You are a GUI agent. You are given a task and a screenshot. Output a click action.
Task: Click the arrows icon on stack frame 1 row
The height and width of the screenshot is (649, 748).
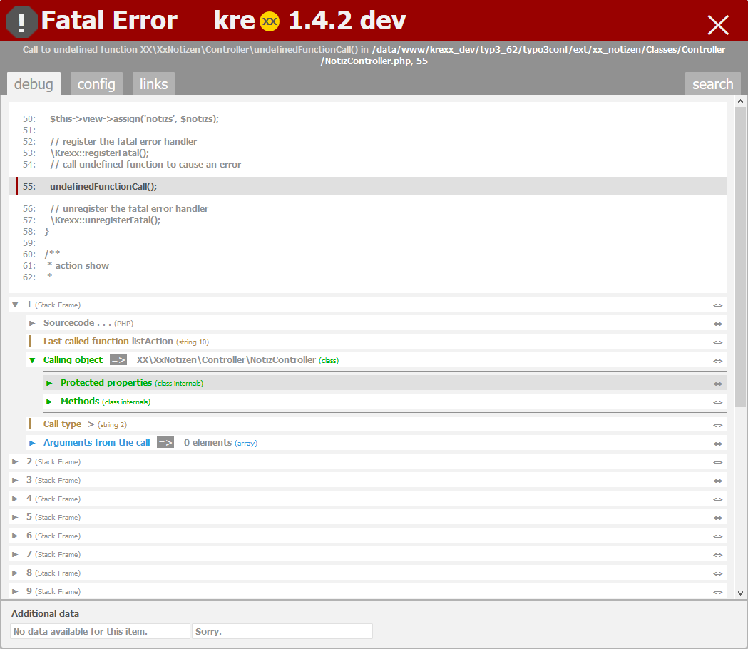(x=717, y=305)
